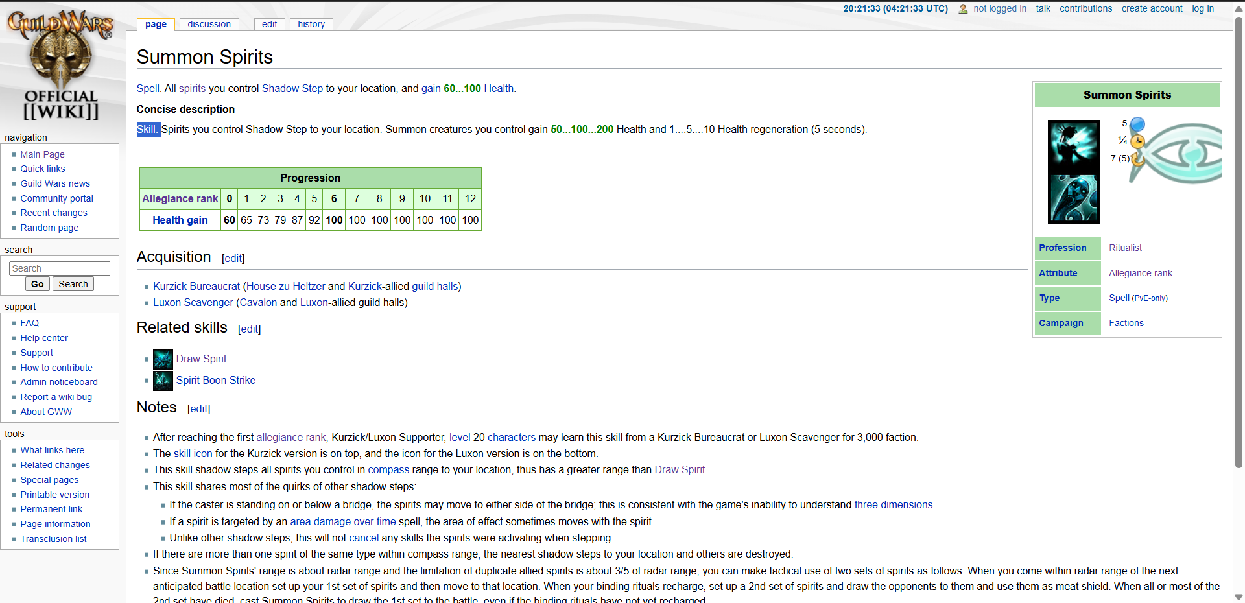Screen dimensions: 1245x603
Task: Select the page tab
Action: pos(156,24)
